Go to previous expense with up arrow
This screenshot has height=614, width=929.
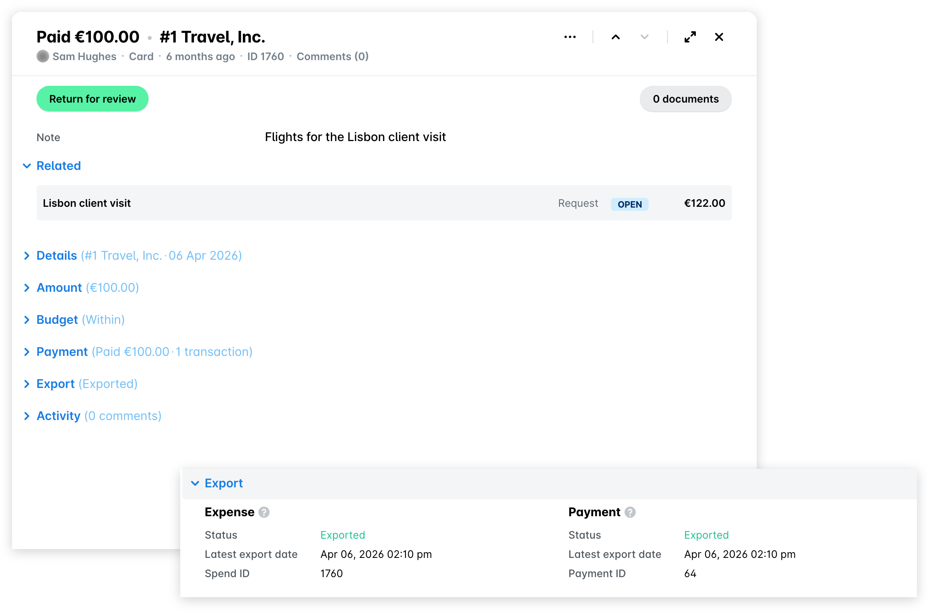coord(616,37)
